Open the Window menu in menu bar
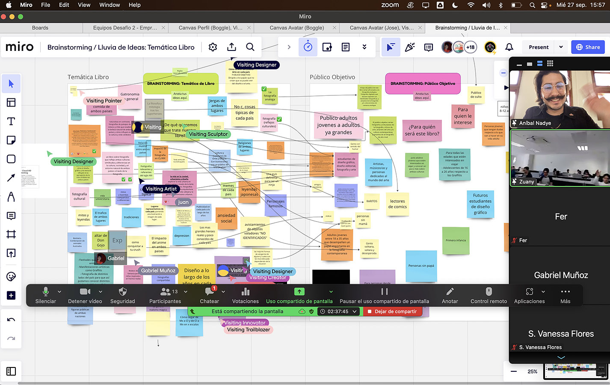 pyautogui.click(x=110, y=5)
